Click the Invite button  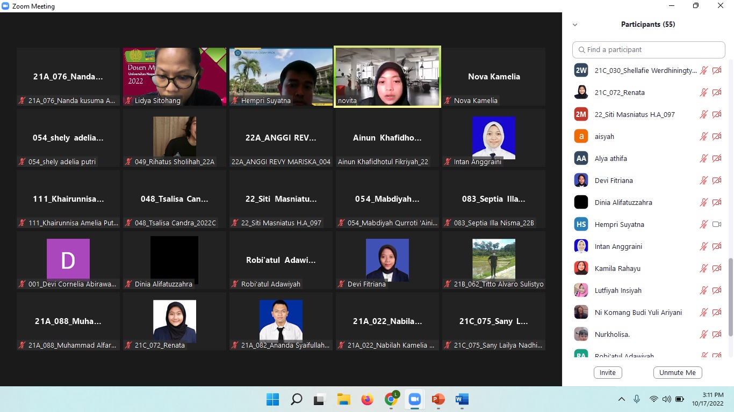tap(608, 372)
